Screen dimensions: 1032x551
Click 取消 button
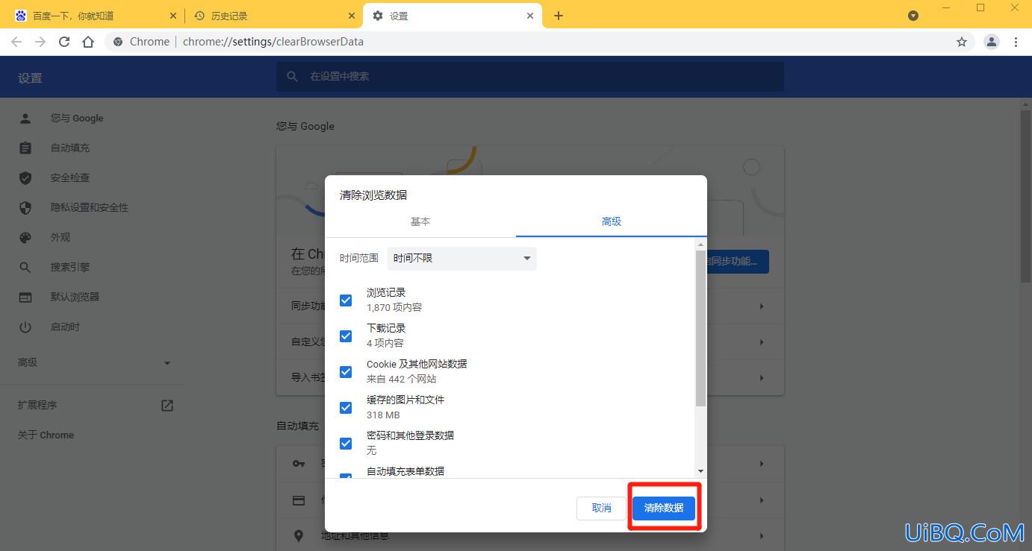tap(601, 508)
